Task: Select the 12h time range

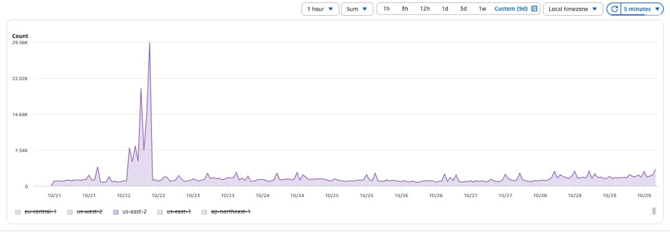Action: 425,9
